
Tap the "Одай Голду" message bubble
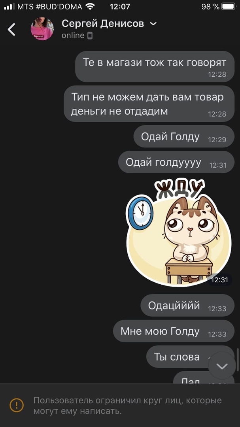184,136
